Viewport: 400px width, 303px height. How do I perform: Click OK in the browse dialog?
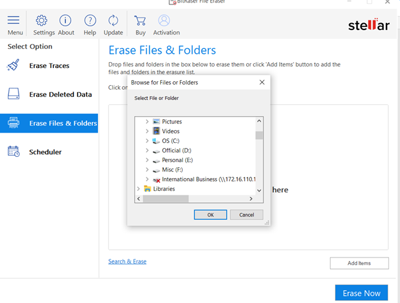click(x=210, y=215)
